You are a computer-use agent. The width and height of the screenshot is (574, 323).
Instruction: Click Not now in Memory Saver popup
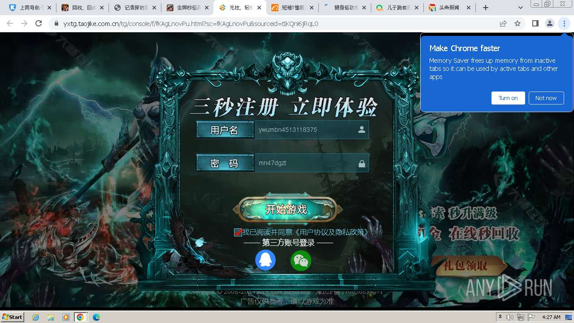tap(546, 98)
